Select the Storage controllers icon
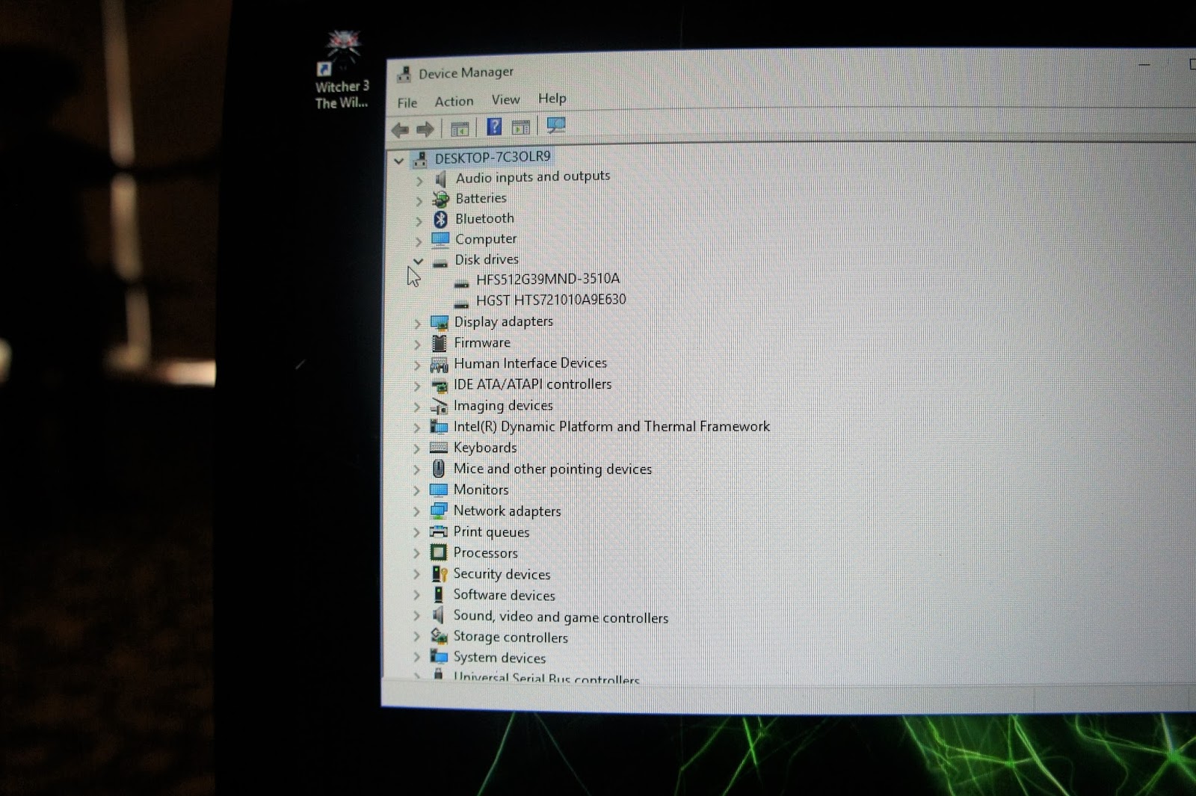 439,636
